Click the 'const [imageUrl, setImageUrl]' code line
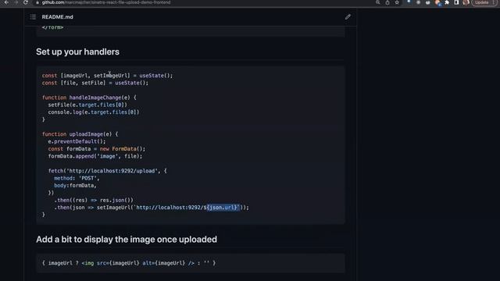 (x=107, y=76)
